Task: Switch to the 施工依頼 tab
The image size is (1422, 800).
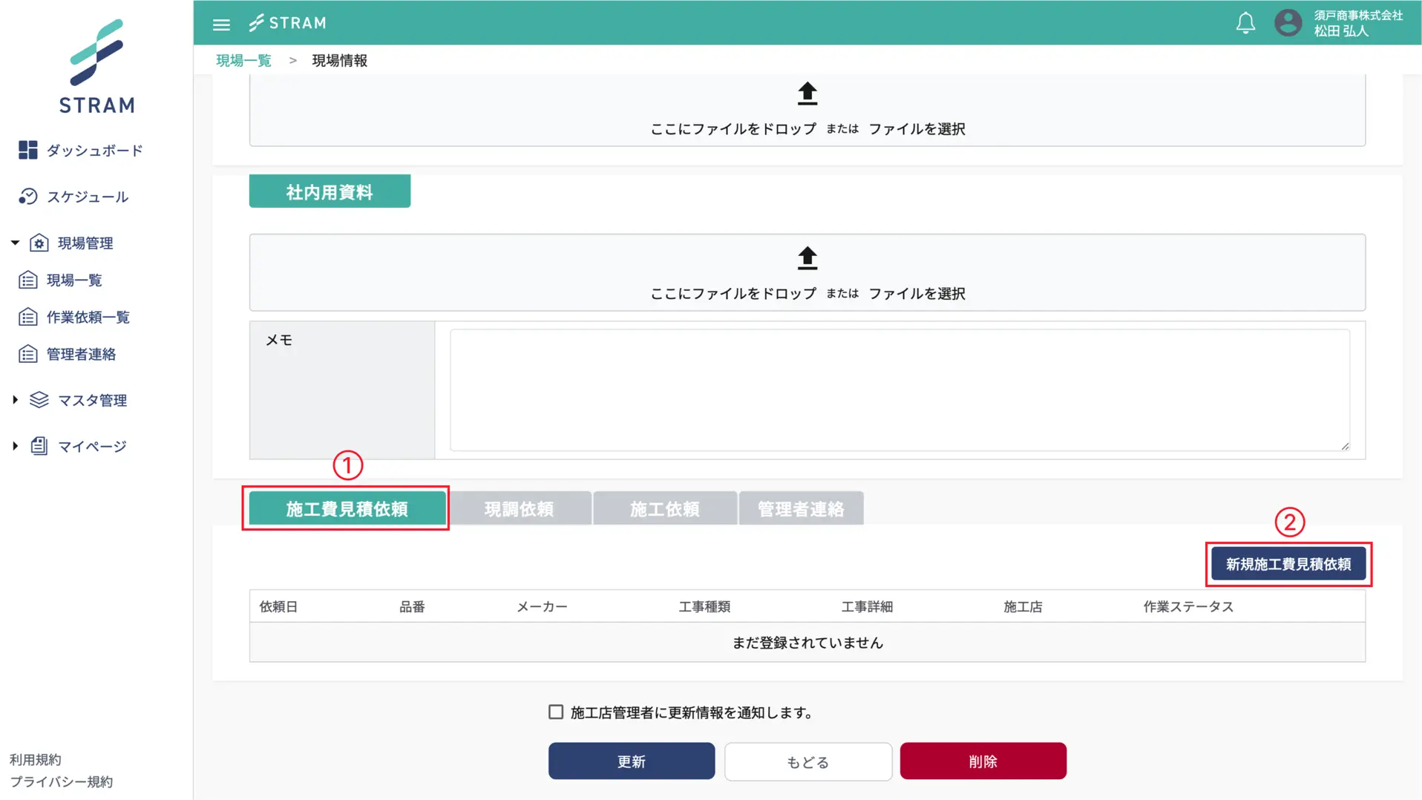Action: [666, 508]
